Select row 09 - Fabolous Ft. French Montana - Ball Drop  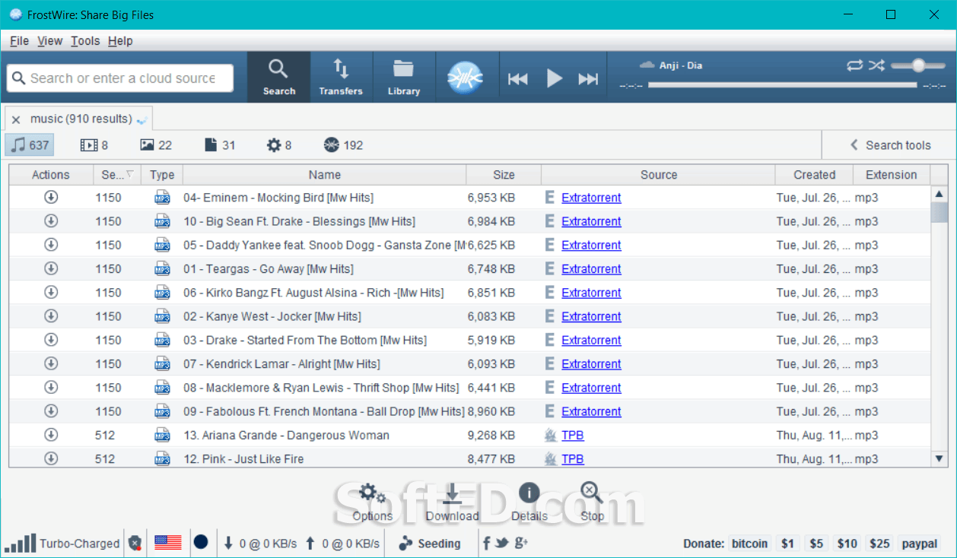(469, 411)
